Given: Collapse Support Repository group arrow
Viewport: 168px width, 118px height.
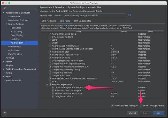Looking at the screenshot, I should point(47,85).
